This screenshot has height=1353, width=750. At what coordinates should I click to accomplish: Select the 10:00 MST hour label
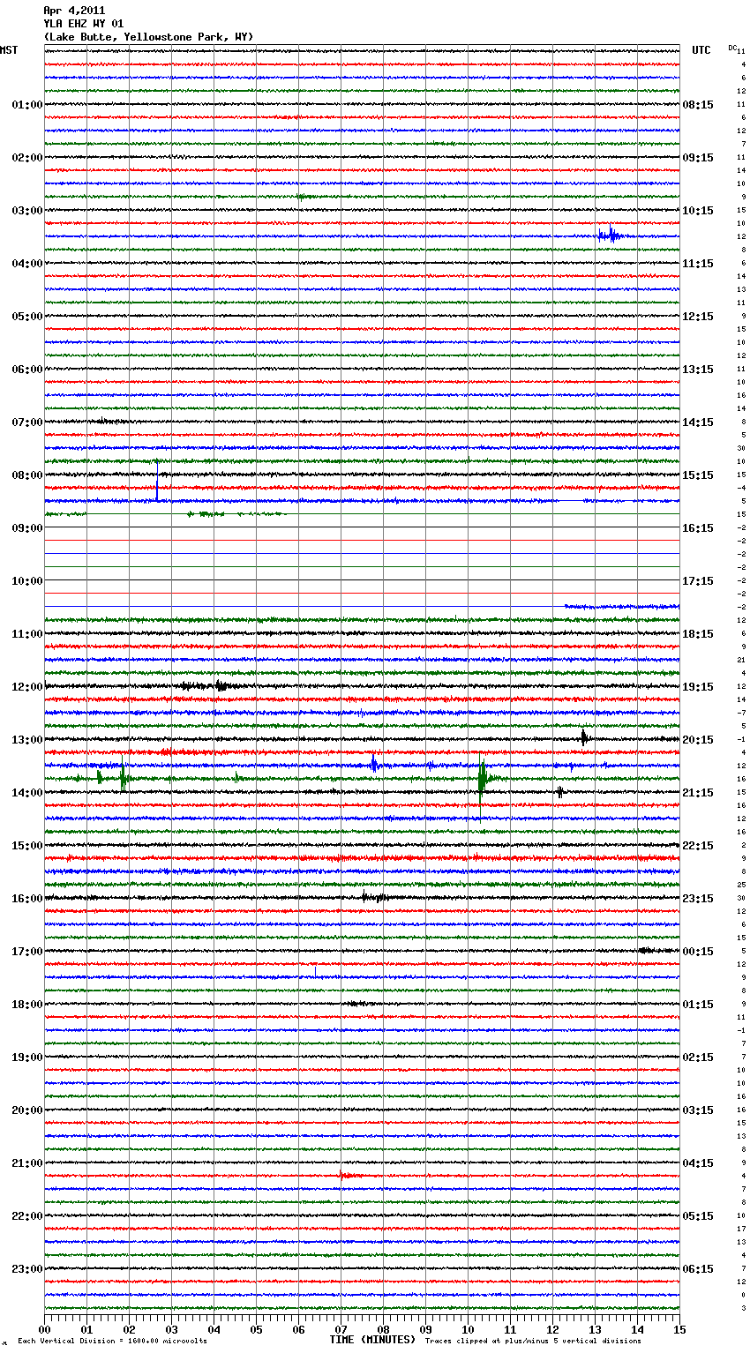[26, 581]
